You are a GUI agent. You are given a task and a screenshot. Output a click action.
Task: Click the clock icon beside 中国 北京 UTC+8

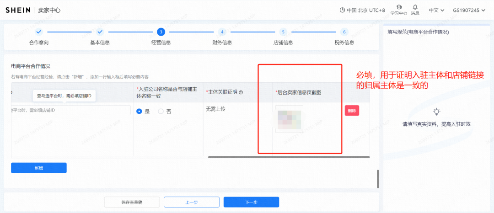(x=342, y=10)
